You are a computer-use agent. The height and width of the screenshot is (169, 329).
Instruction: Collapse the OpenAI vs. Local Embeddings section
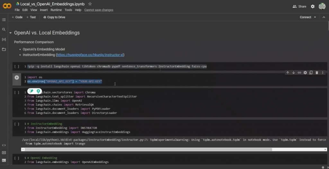point(10,33)
